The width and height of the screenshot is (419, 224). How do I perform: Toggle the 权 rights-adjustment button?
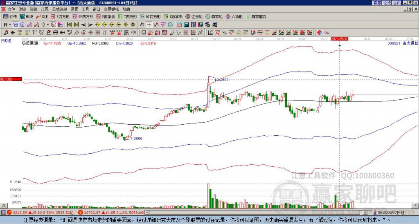pos(53,25)
